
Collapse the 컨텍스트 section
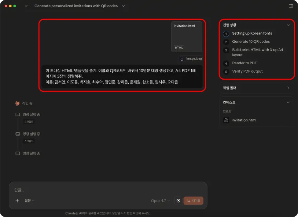(x=288, y=102)
